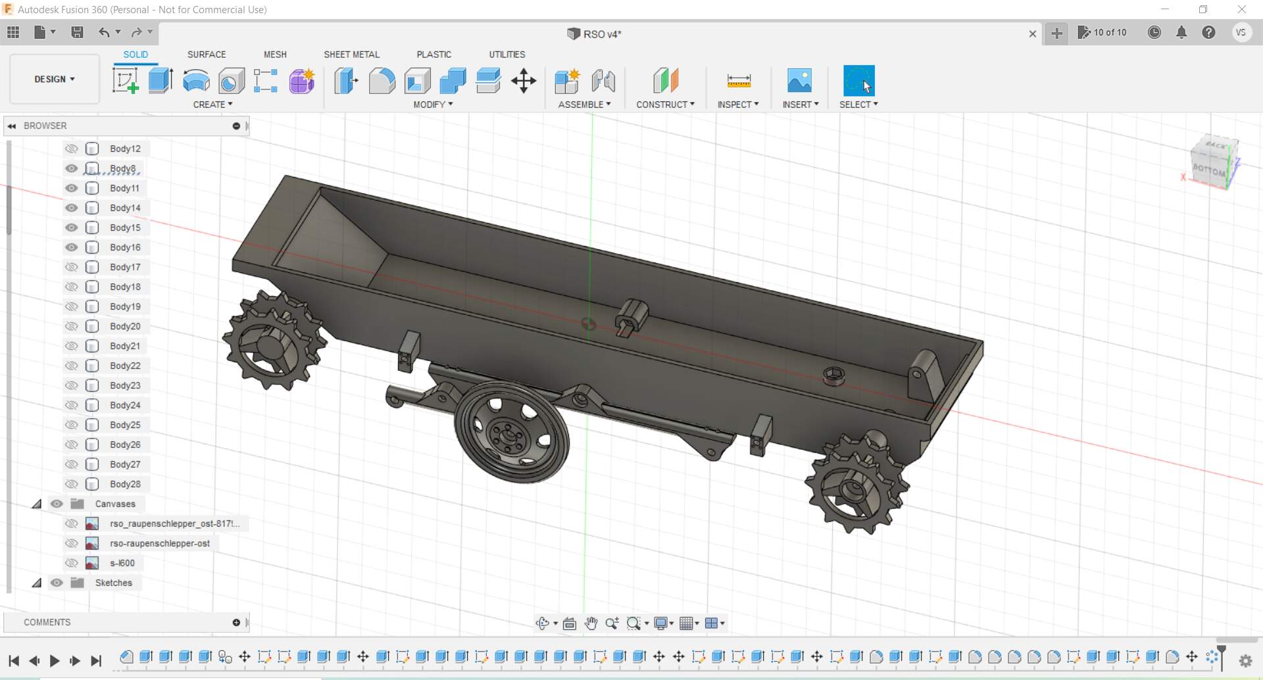Show the s-l600 canvas image

click(72, 563)
